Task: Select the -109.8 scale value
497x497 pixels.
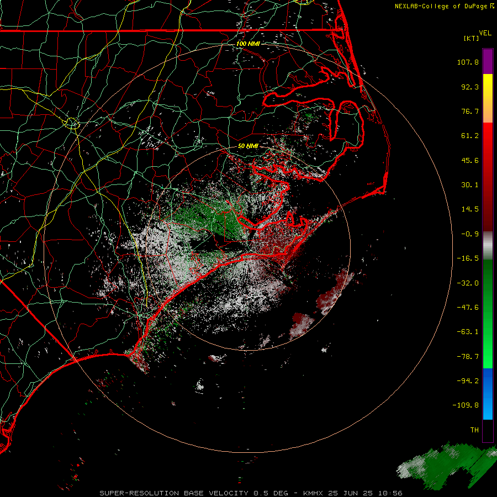Action: tap(466, 405)
